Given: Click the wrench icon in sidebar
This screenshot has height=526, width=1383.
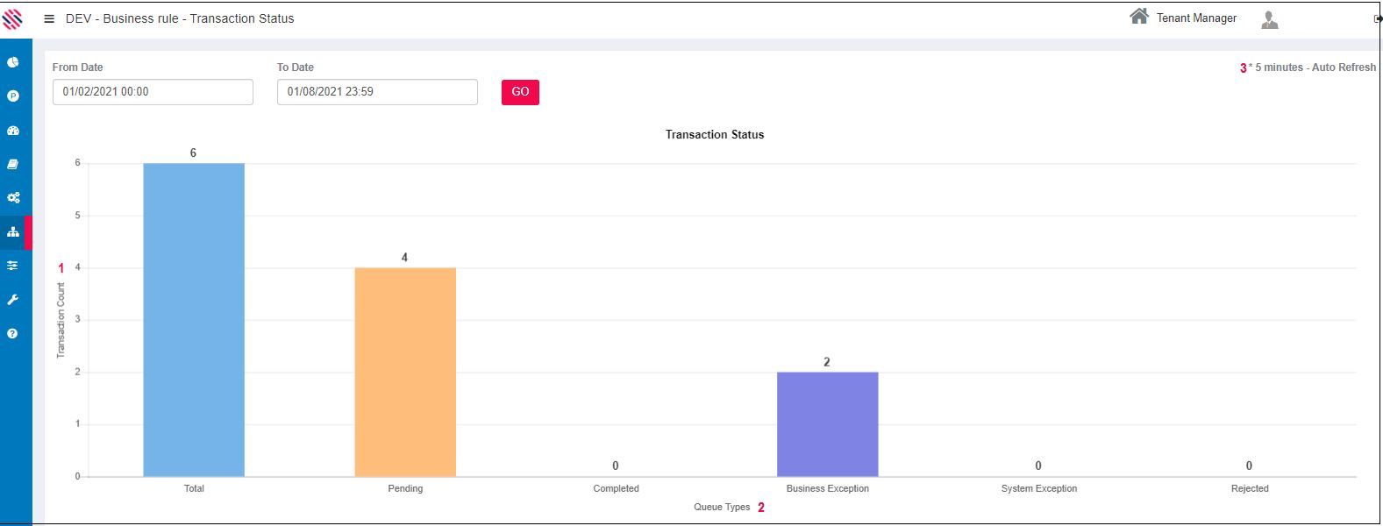Looking at the screenshot, I should (13, 300).
